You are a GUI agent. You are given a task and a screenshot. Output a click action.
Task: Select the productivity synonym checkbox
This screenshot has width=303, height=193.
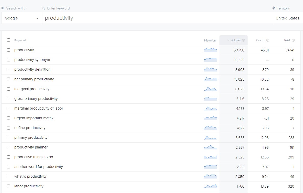tap(8, 60)
